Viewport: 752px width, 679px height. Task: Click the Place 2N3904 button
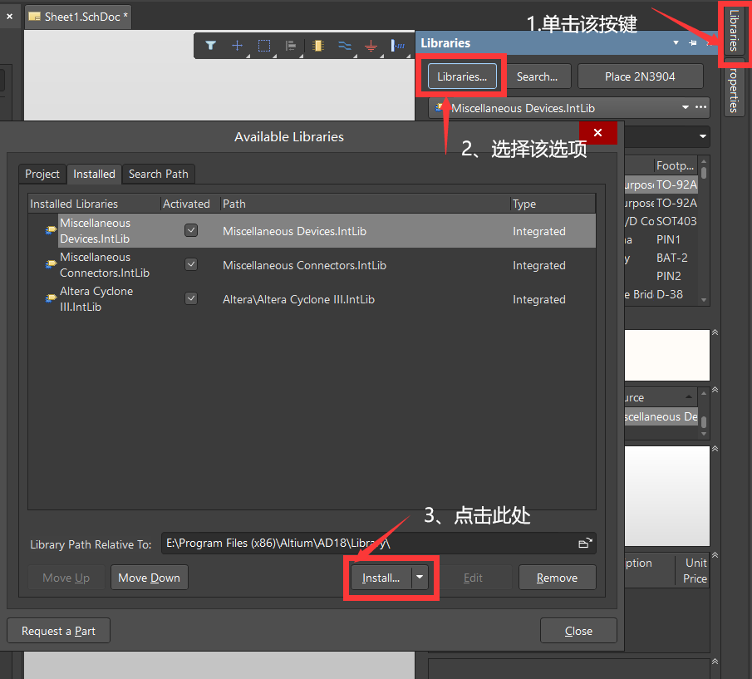click(641, 76)
